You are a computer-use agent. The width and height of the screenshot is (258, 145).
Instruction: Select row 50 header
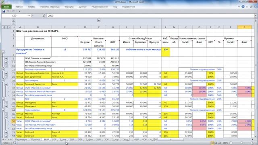point(13,121)
